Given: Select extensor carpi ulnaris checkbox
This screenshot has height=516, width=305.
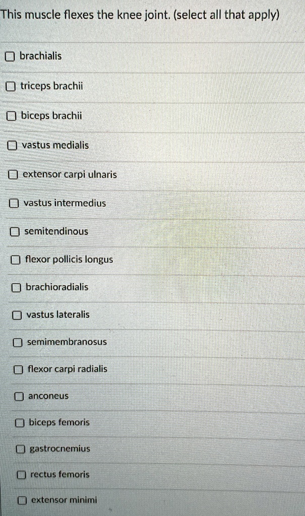Looking at the screenshot, I should click(x=14, y=175).
